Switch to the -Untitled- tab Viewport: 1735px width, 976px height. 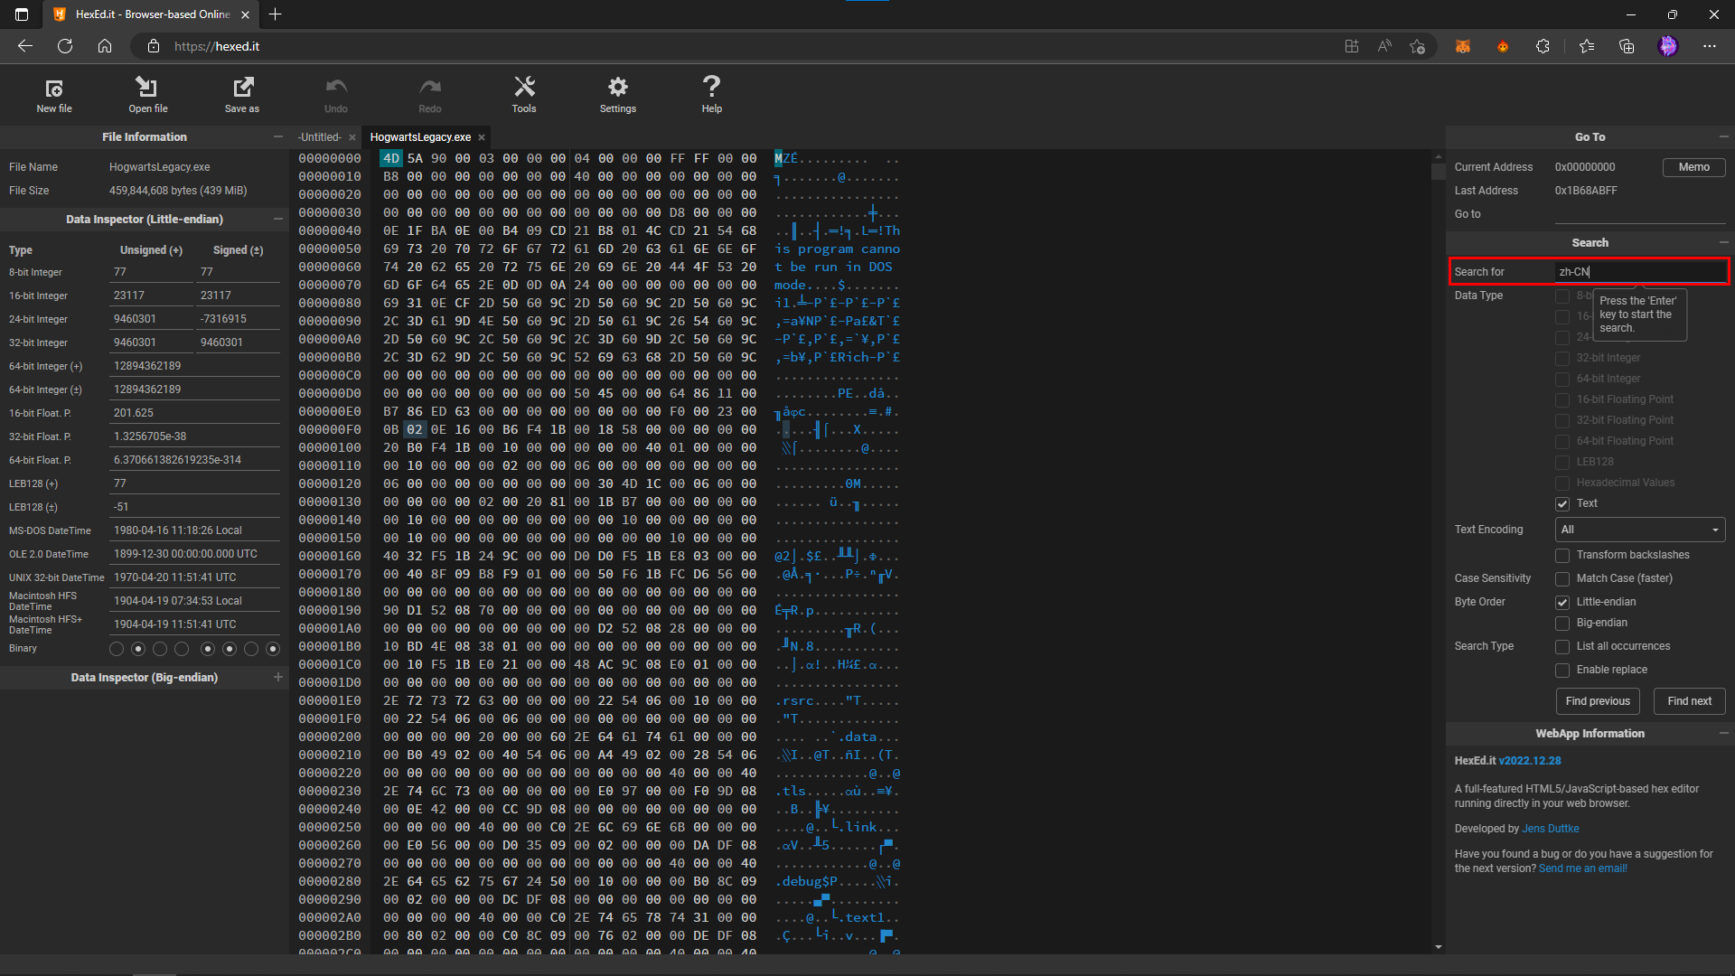pos(321,137)
